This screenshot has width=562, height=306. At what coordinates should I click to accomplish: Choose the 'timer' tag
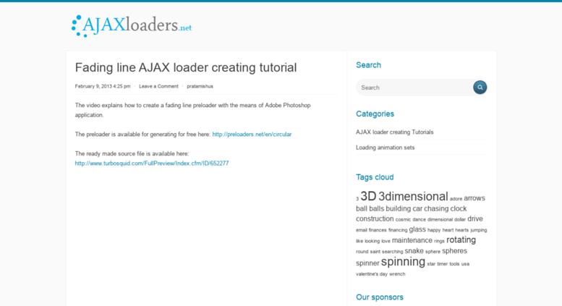pos(442,264)
